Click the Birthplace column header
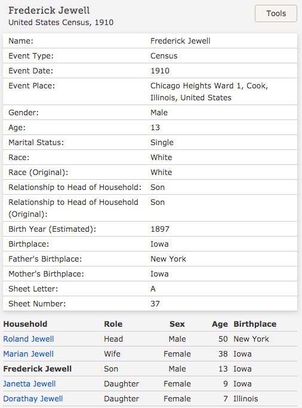 click(255, 324)
